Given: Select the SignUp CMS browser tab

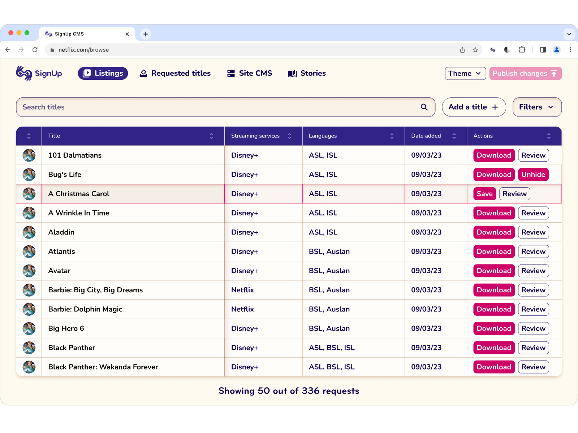Looking at the screenshot, I should tap(87, 34).
